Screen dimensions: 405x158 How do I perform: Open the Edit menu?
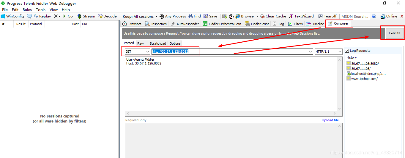coord(15,10)
